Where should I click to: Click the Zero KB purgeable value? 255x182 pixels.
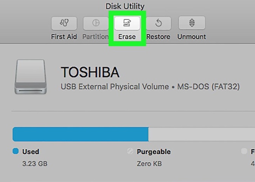(x=149, y=163)
